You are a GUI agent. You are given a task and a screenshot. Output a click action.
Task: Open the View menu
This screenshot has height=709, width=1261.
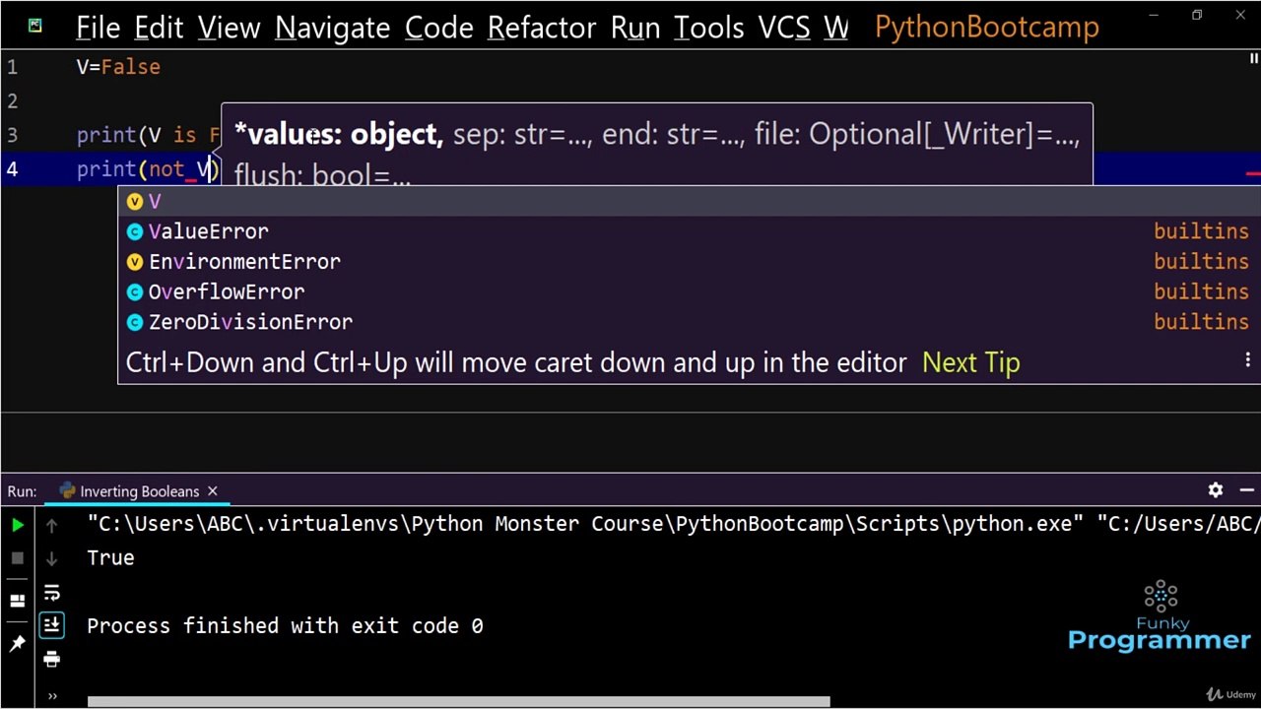tap(229, 28)
